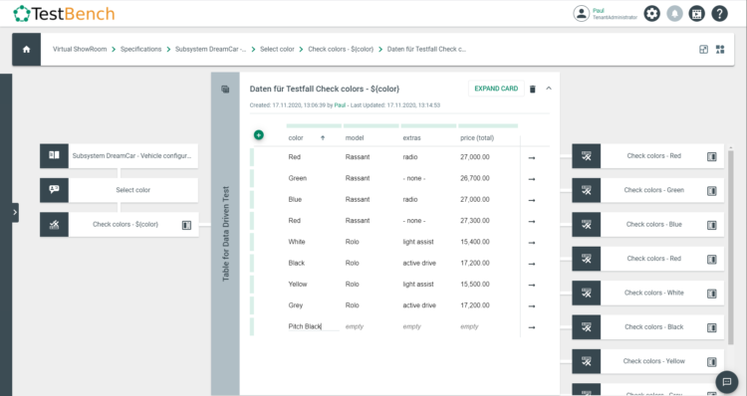Open panel icon on Check colors - White
The height and width of the screenshot is (396, 747).
click(712, 294)
